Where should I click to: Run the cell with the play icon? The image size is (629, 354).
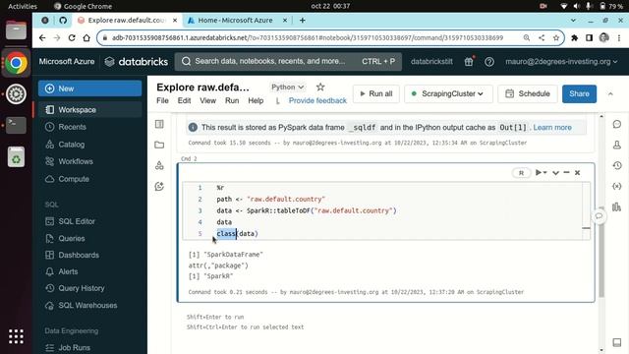point(539,173)
